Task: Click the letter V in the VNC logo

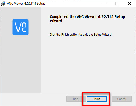Action: 18,27
